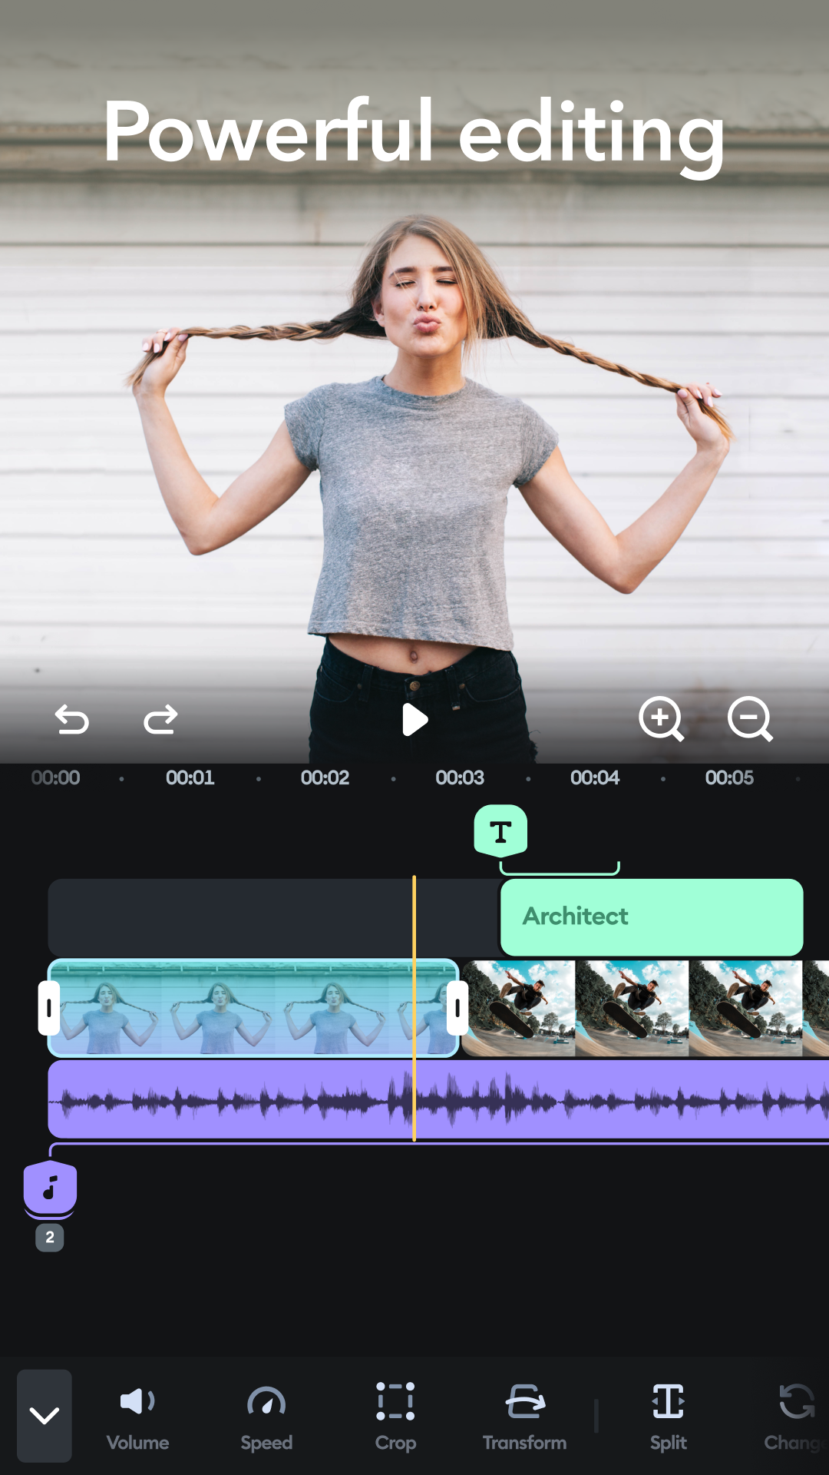Viewport: 829px width, 1475px height.
Task: Zoom out of the timeline
Action: 749,719
